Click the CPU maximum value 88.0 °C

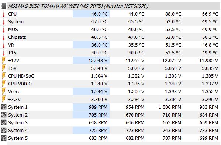pos(173,14)
